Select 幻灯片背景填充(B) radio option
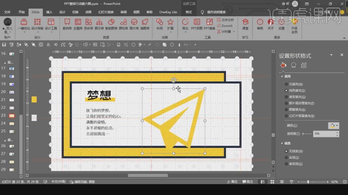Image resolution: width=348 pixels, height=195 pixels. tap(299, 116)
